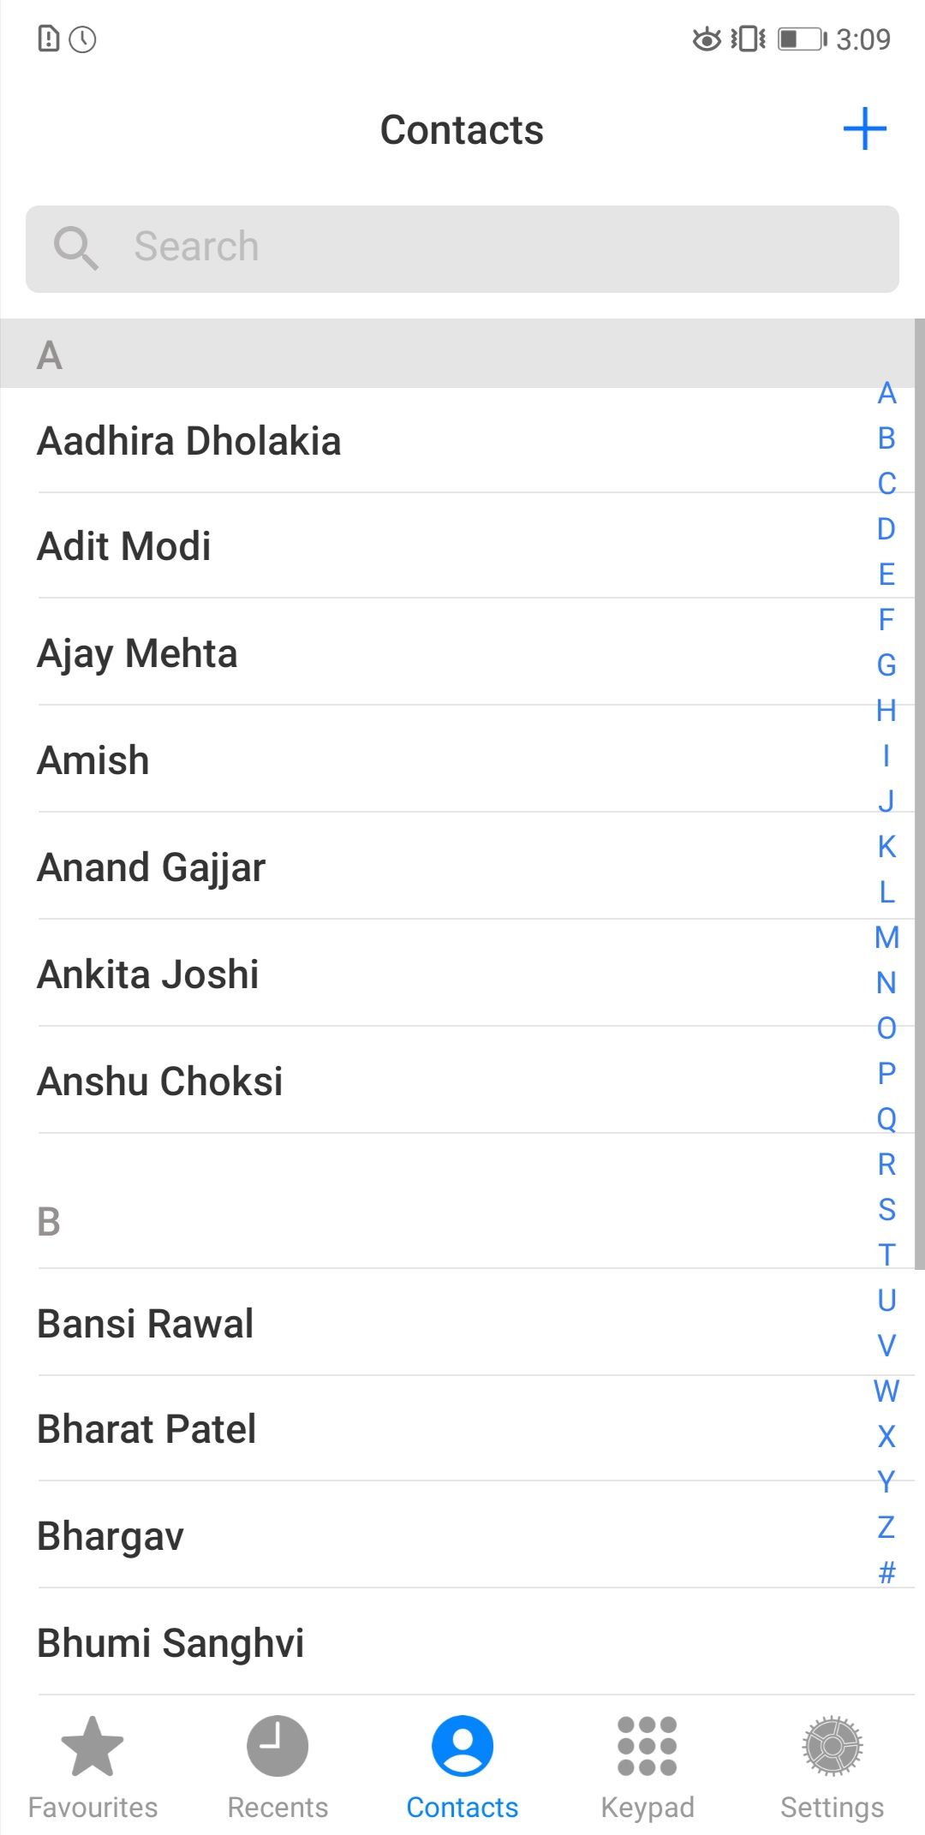Jump to letter D in index
925x1835 pixels.
coord(886,529)
